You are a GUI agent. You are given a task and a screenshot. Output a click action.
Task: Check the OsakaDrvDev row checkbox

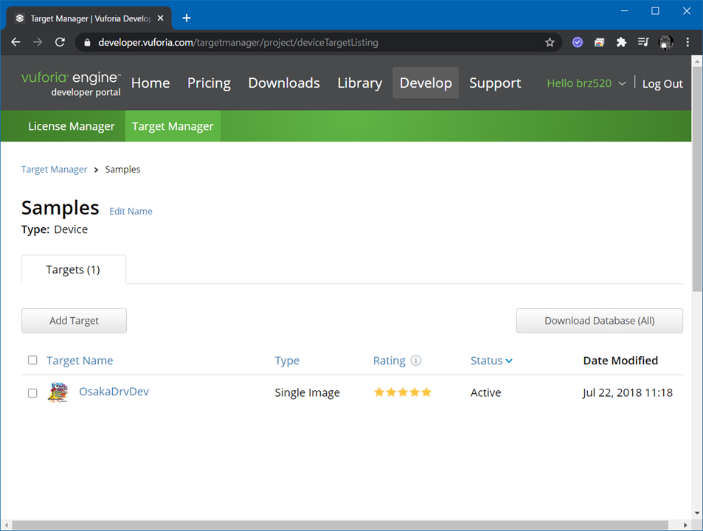32,393
